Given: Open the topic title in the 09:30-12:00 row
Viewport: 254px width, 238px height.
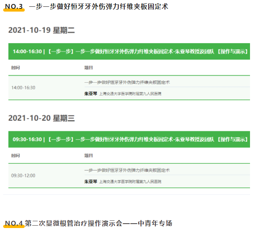Looking at the screenshot, I should pyautogui.click(x=127, y=170).
